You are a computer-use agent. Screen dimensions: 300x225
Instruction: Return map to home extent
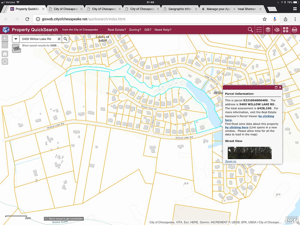click(x=5, y=54)
